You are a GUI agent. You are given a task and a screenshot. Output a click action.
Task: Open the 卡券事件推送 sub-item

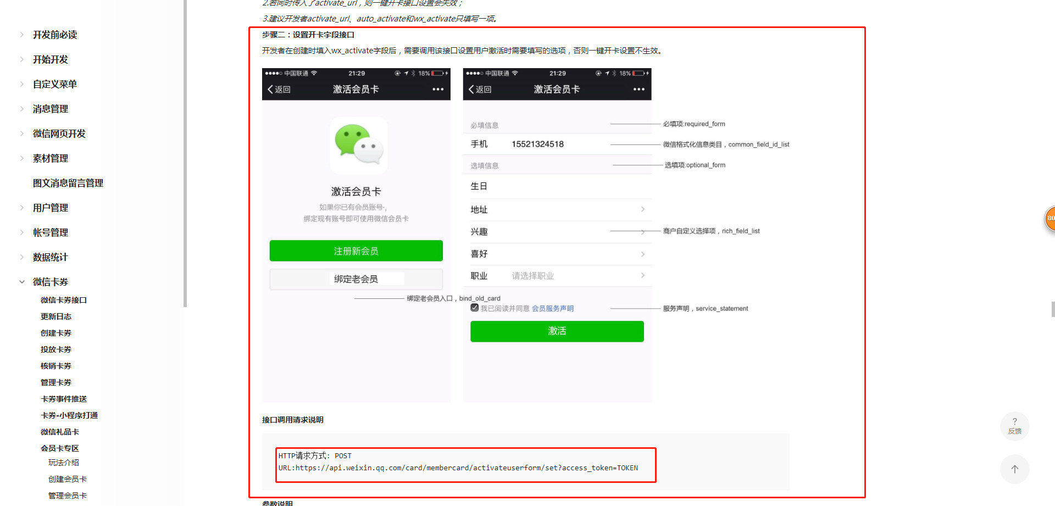coord(64,399)
